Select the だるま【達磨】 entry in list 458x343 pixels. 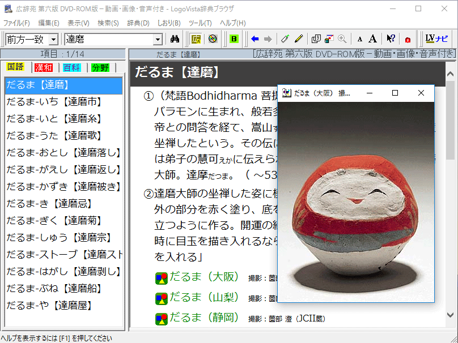63,85
